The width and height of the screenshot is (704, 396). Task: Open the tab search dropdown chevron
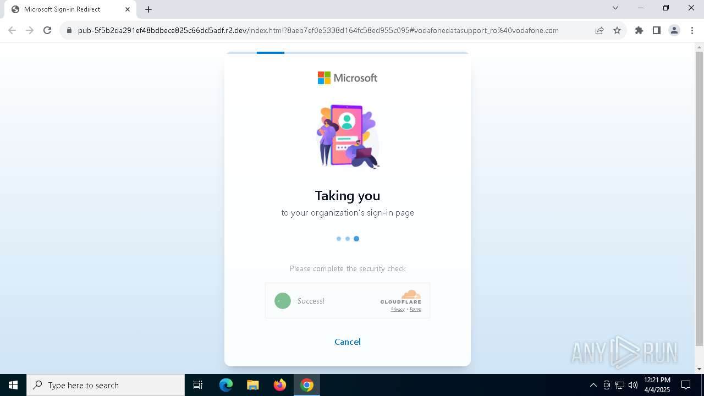615,8
